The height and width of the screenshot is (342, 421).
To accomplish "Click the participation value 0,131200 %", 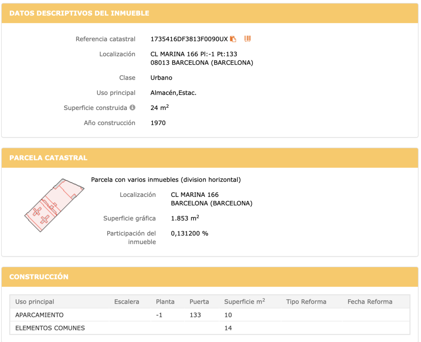I will (x=189, y=233).
